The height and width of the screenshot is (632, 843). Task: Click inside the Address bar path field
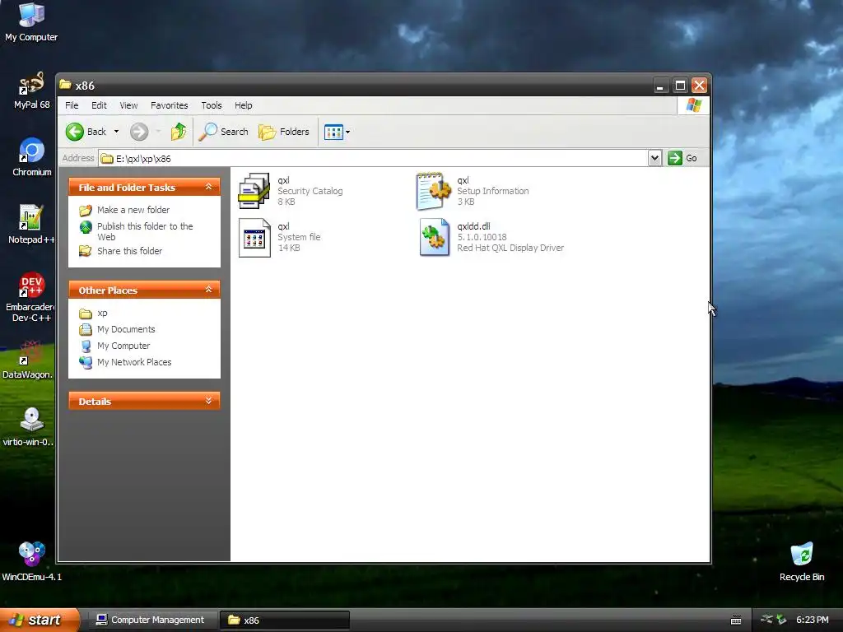pyautogui.click(x=374, y=159)
